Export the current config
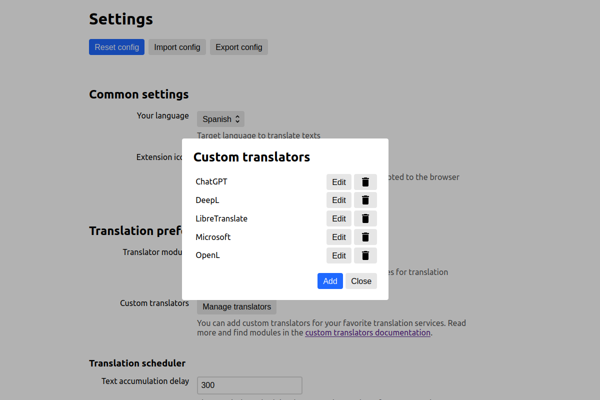Screen dimensions: 600x400 point(238,46)
